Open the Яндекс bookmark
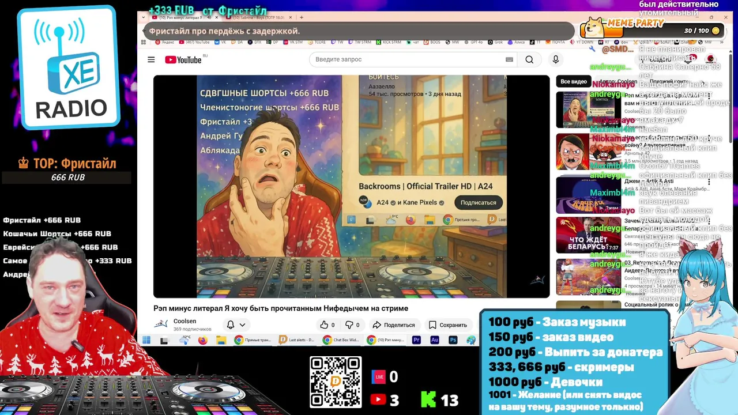 click(164, 42)
